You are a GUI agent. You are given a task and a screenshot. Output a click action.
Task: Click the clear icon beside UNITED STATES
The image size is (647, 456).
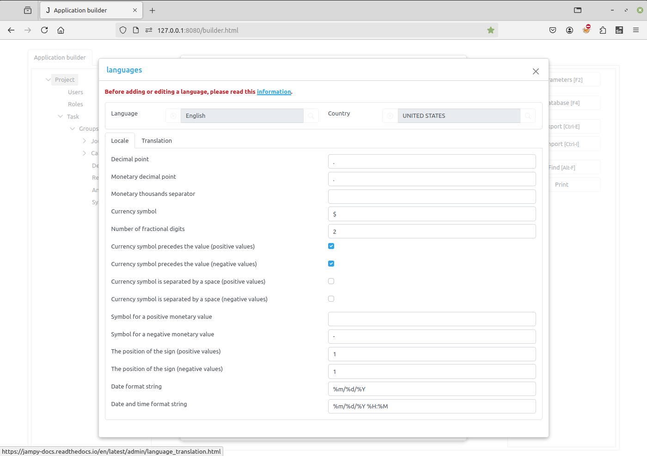coord(390,116)
